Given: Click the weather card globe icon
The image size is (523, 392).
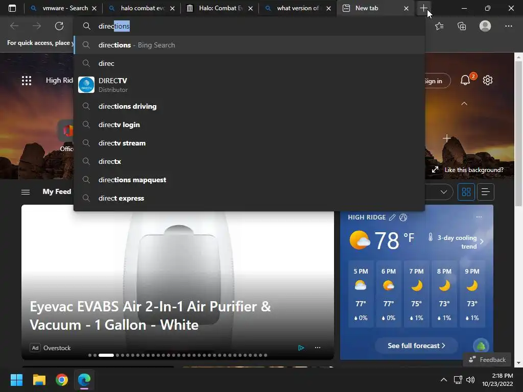Looking at the screenshot, I should pyautogui.click(x=403, y=217).
